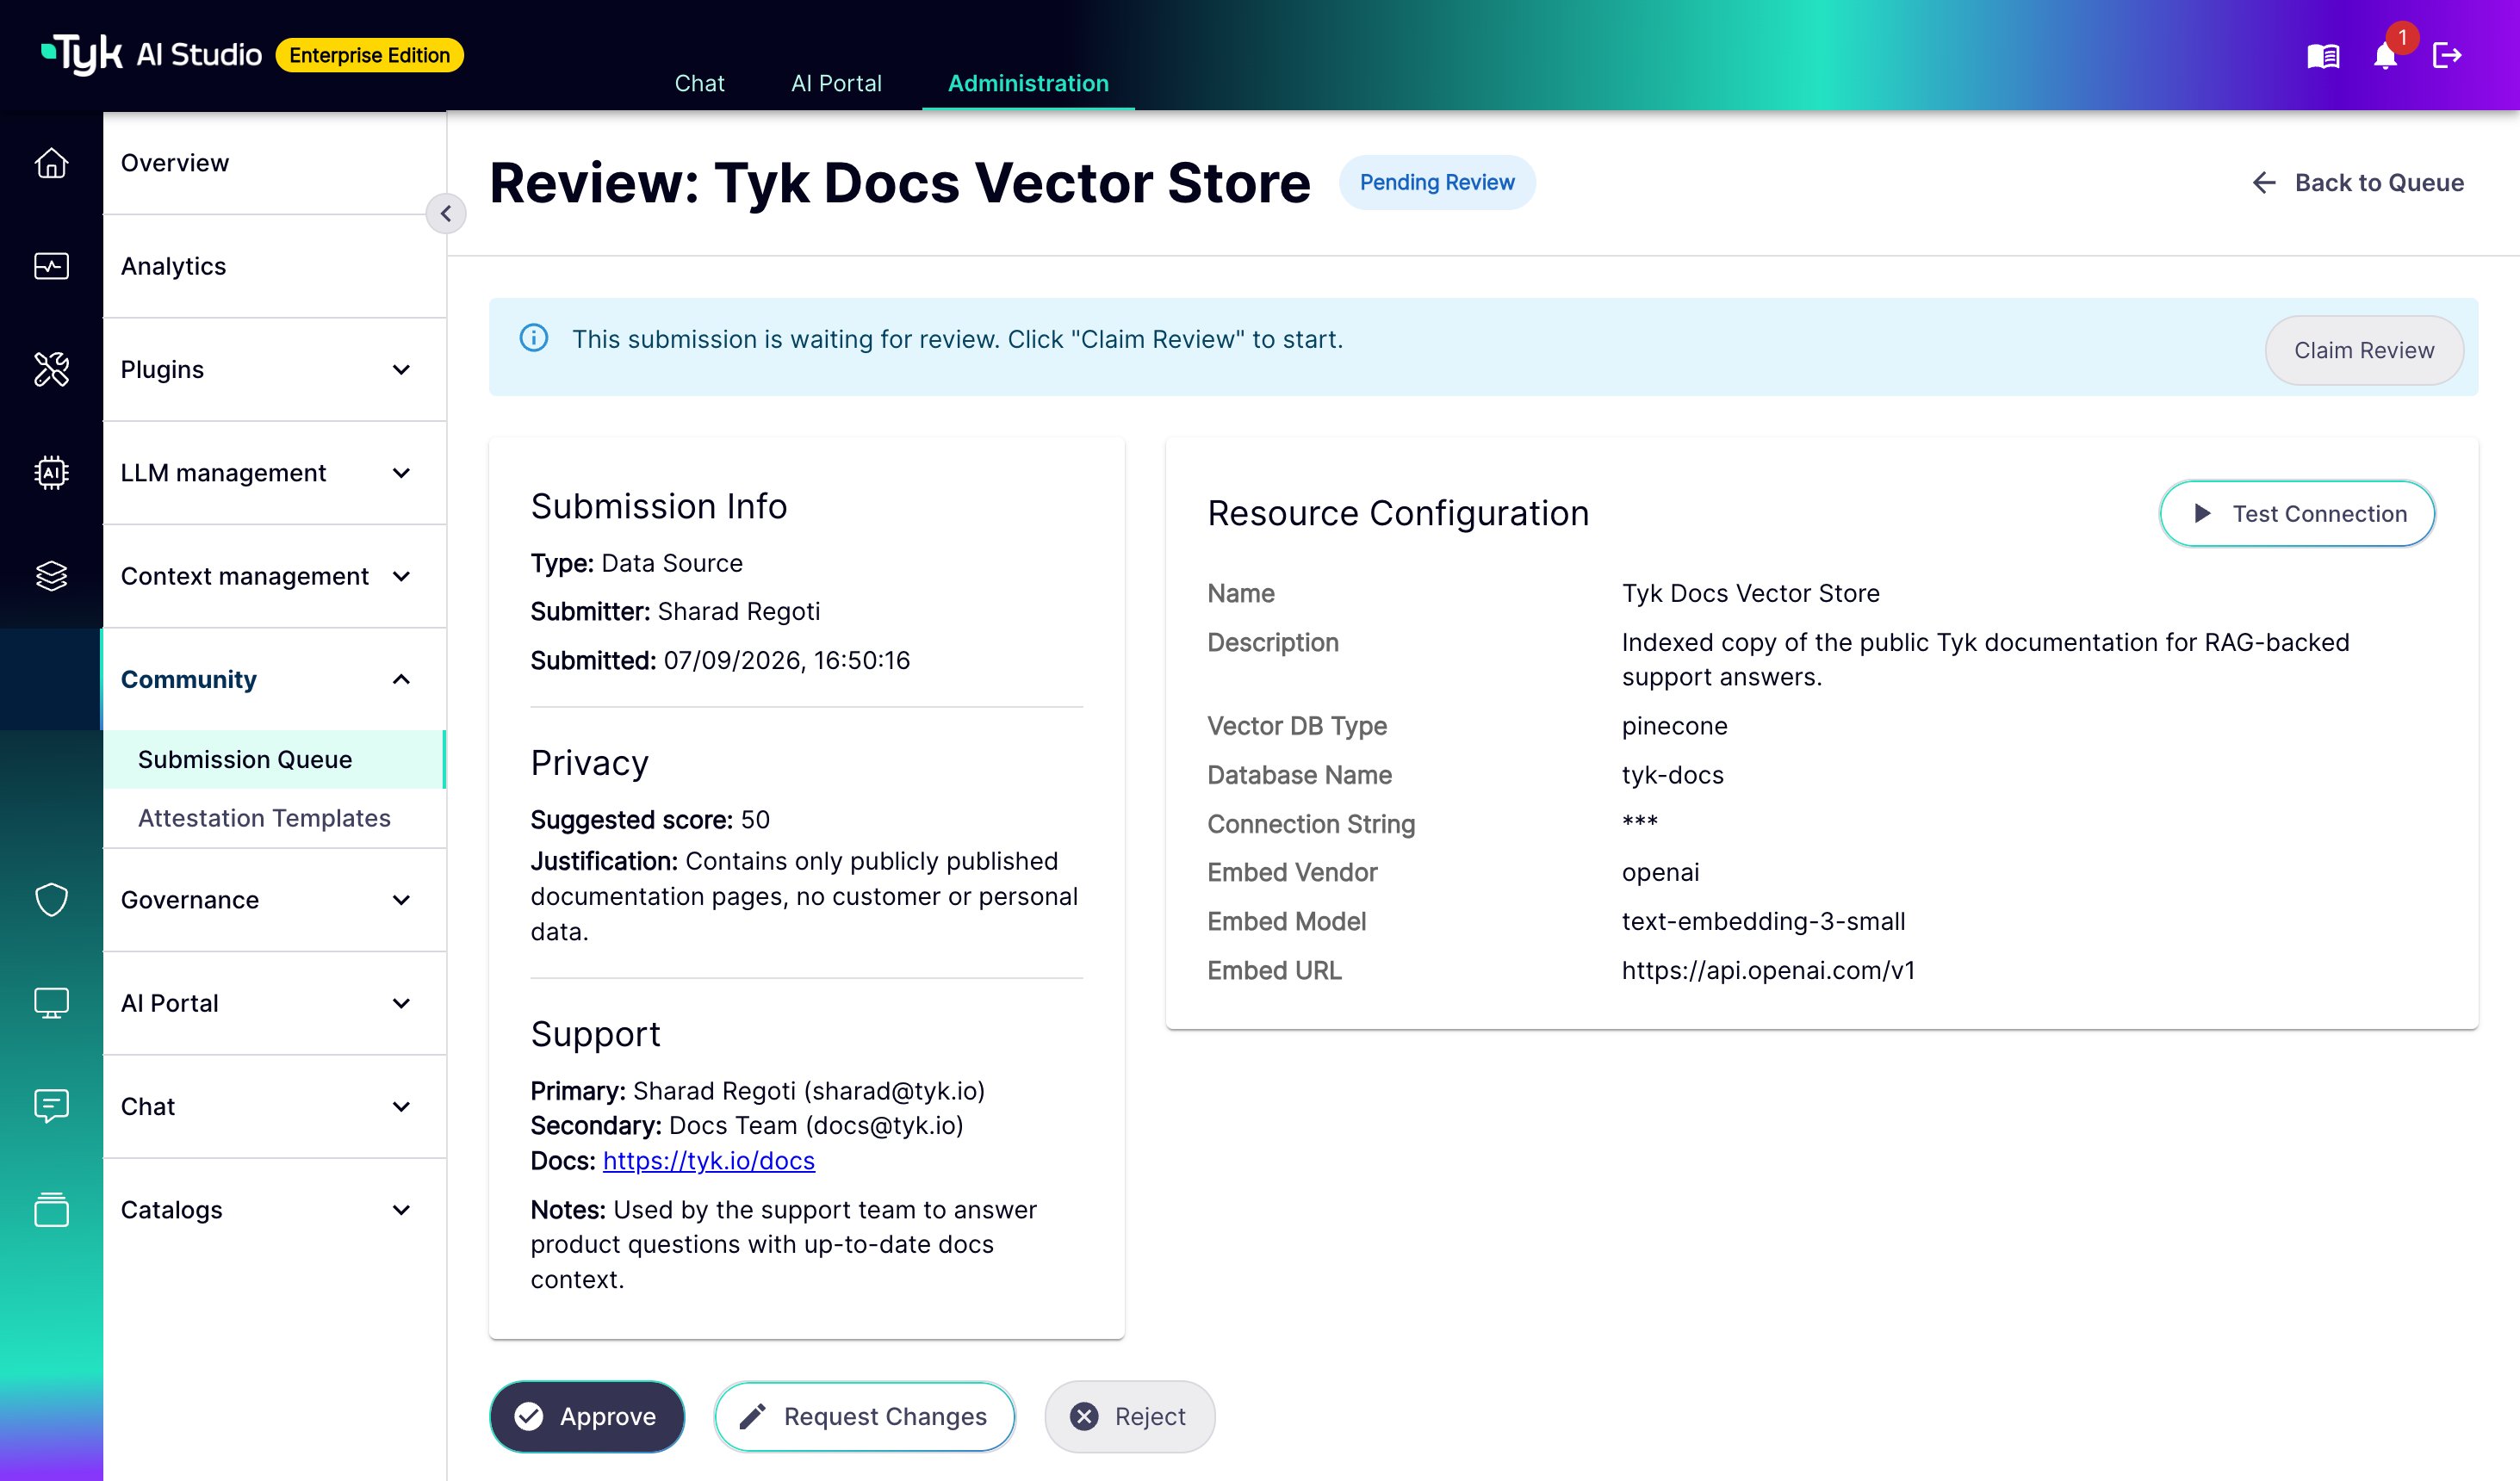Click the tyk-docs Database Name value
The height and width of the screenshot is (1481, 2520).
pyautogui.click(x=1672, y=775)
